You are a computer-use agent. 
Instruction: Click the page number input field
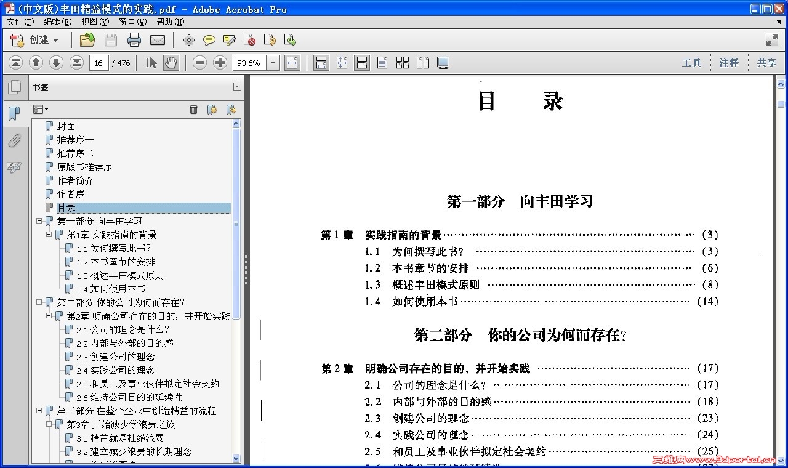coord(99,63)
